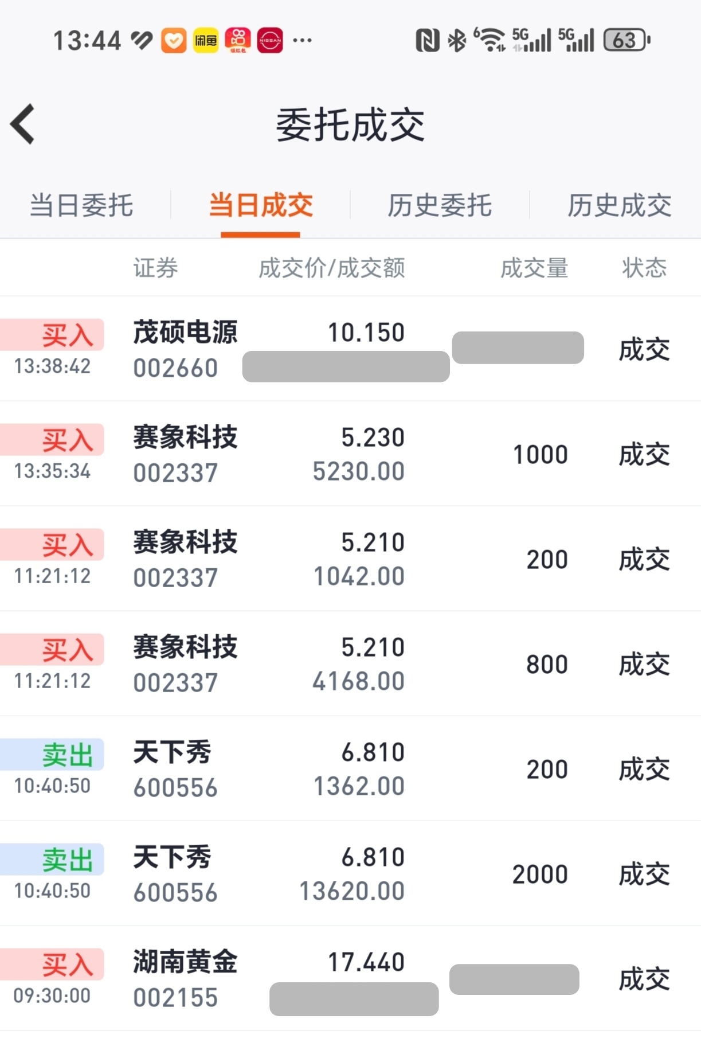Tap the 卖出 tag of the 2000-share 天下秀 trade
Screen dimensions: 701x1062
point(66,860)
